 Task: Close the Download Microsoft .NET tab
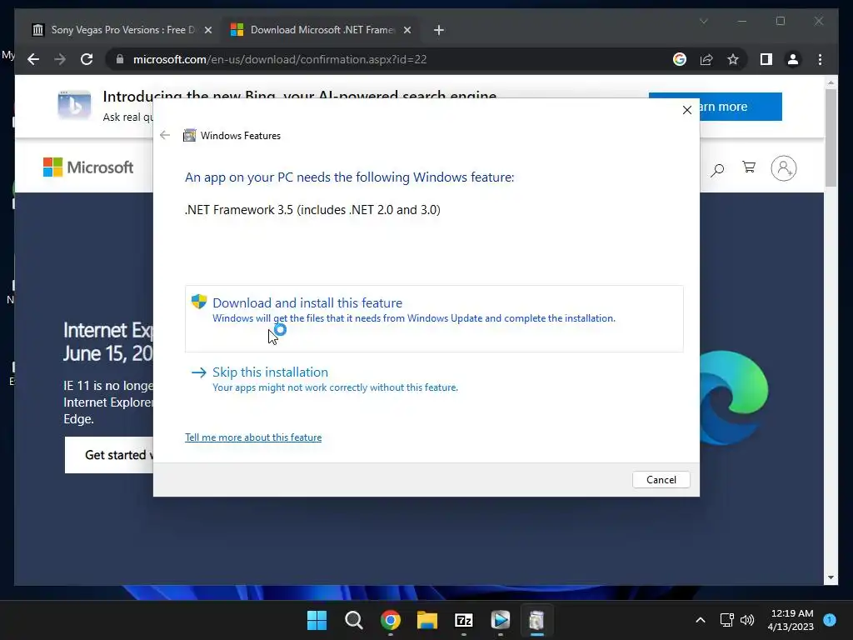[x=407, y=31]
